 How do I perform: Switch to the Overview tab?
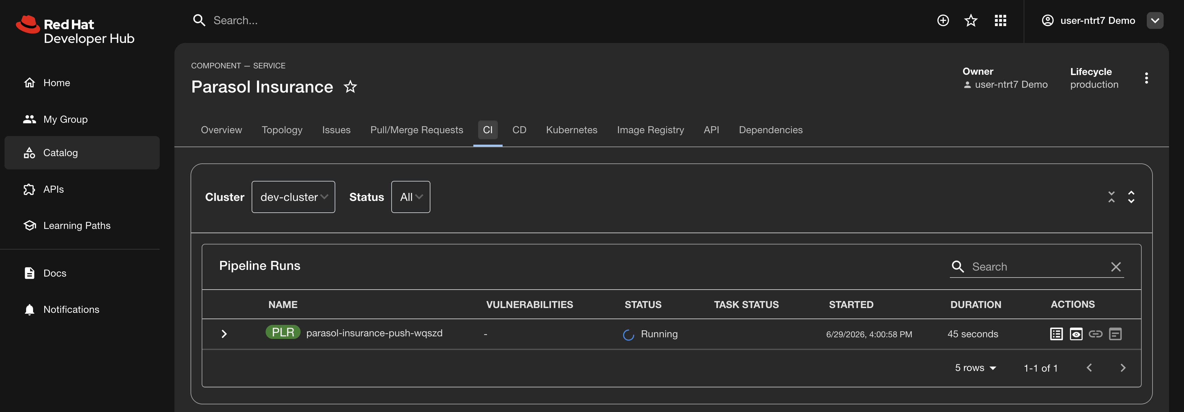click(221, 130)
